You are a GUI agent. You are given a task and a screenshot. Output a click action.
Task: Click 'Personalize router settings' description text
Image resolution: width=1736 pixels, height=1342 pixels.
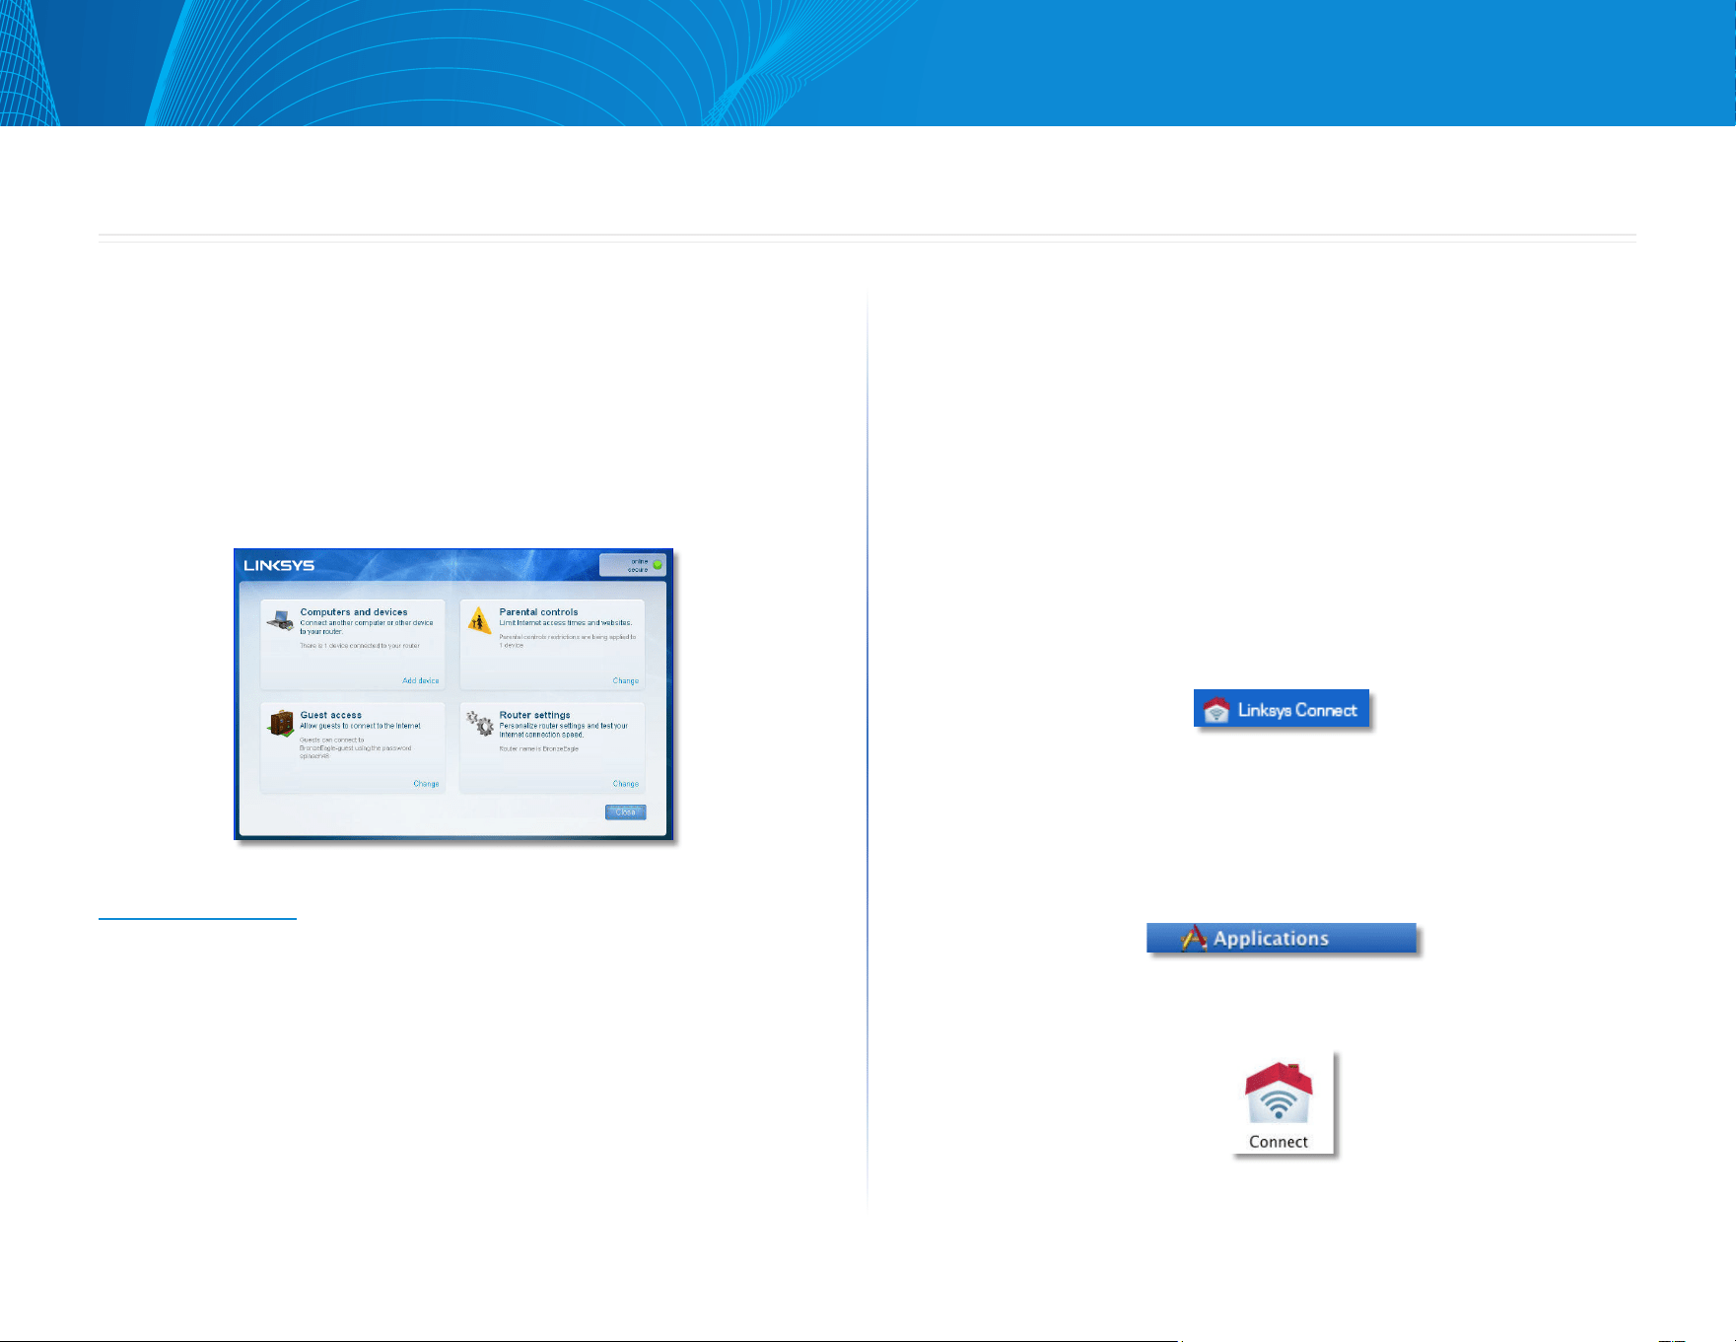[564, 730]
